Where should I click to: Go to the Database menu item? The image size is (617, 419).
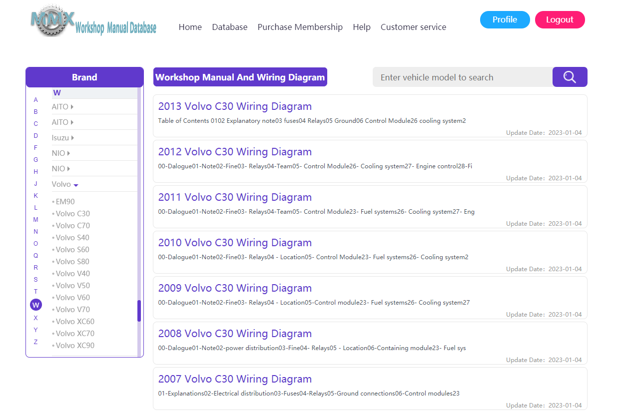pyautogui.click(x=230, y=27)
